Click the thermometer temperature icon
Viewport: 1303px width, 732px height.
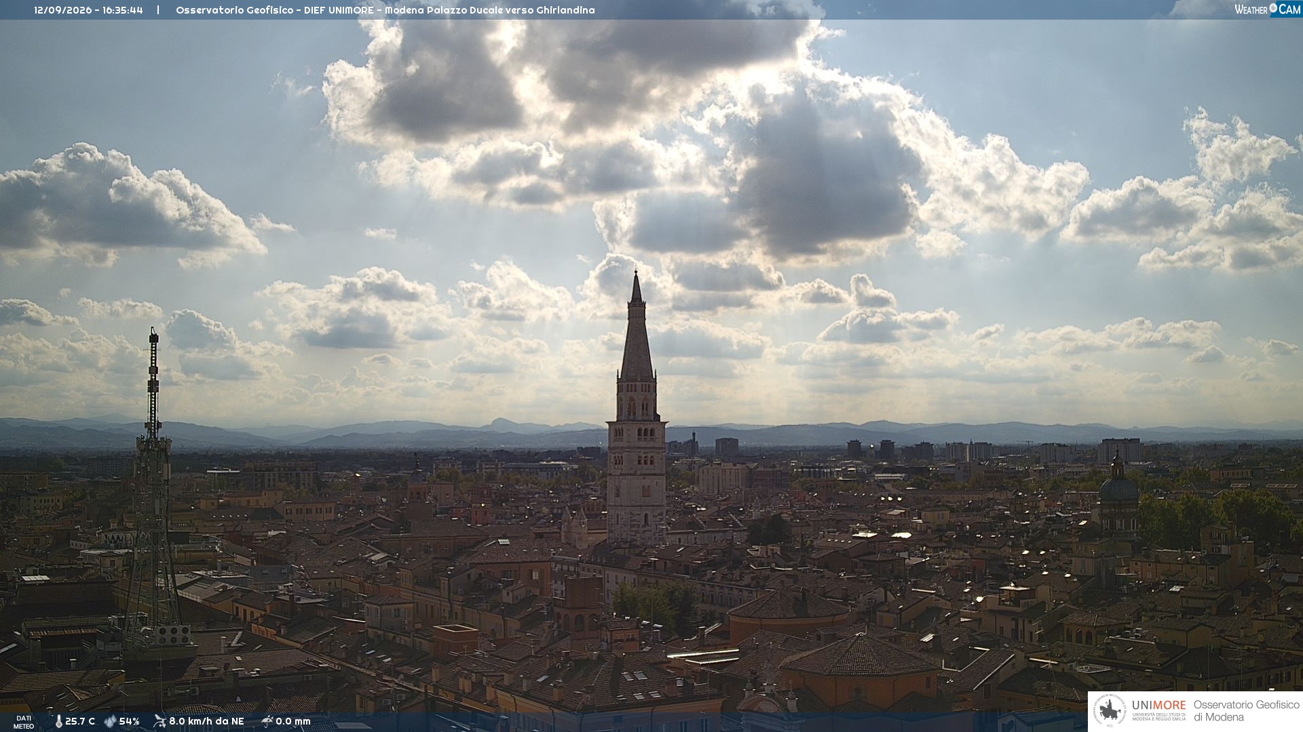click(x=59, y=721)
